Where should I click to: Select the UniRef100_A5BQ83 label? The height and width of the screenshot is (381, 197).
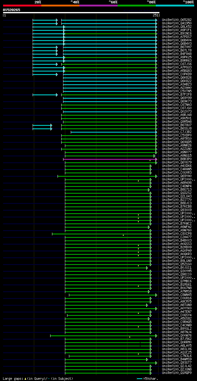click(177, 71)
